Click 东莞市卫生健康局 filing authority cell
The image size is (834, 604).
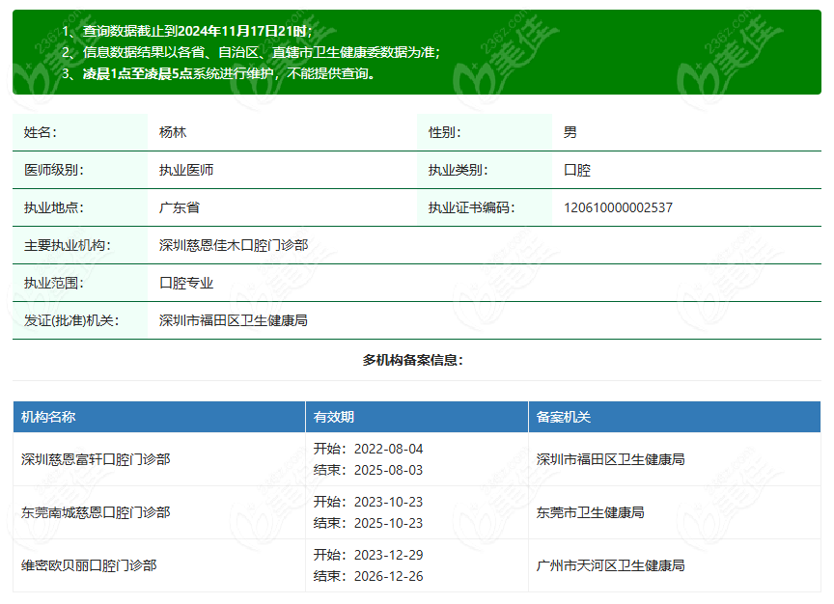pyautogui.click(x=590, y=512)
